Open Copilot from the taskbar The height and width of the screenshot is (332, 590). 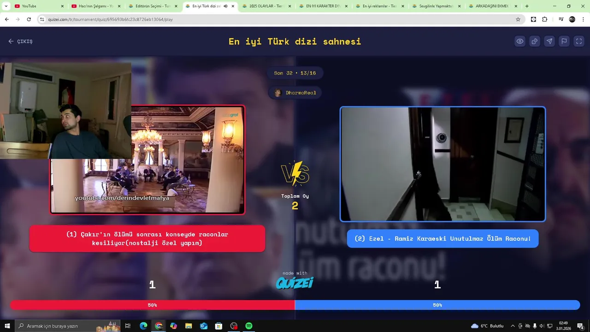pyautogui.click(x=173, y=326)
